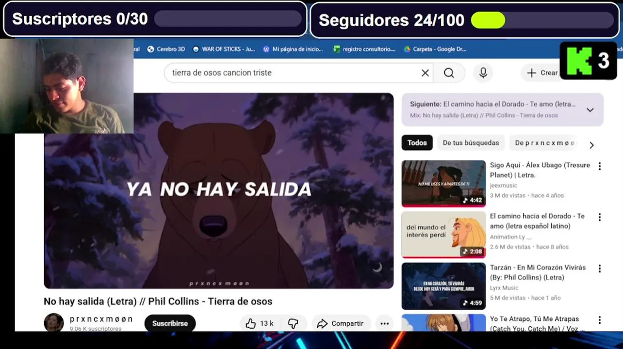This screenshot has height=349, width=623.
Task: Subscribe with the Suscribirse button
Action: point(170,323)
